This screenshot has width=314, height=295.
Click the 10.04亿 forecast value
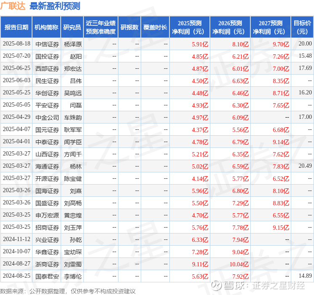pyautogui.click(x=239, y=264)
